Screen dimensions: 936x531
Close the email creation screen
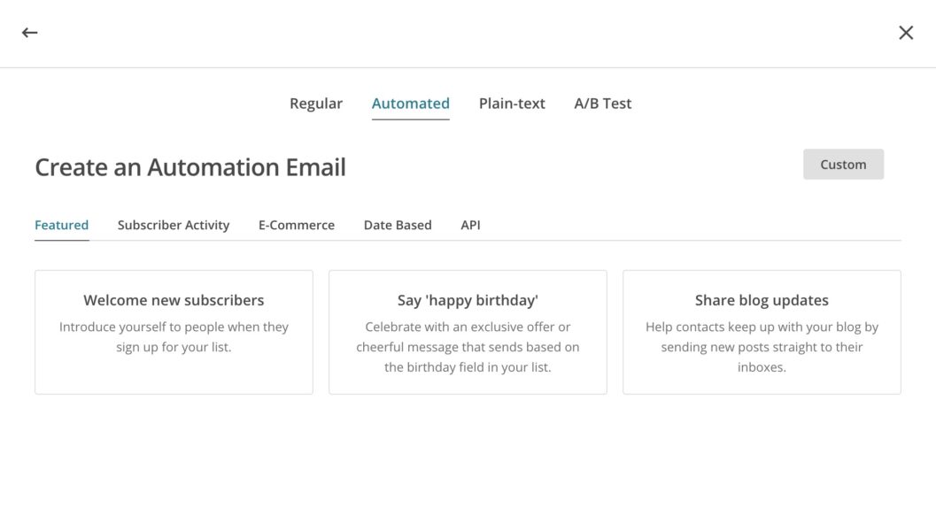pos(906,32)
